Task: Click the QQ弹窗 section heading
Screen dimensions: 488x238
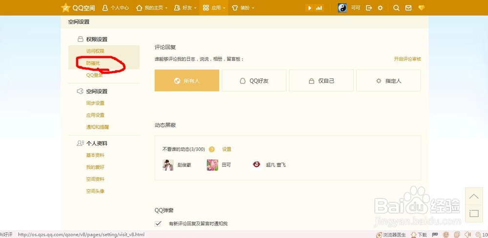Action: [x=164, y=210]
